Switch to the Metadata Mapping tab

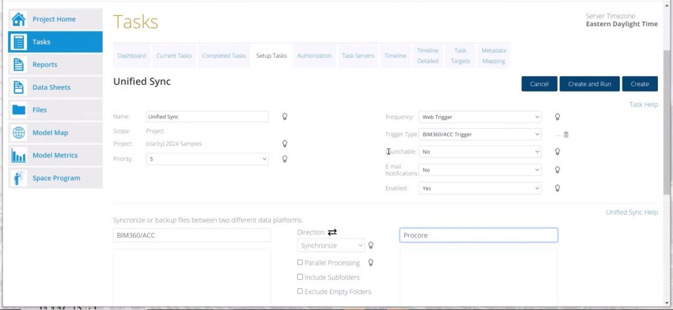coord(494,56)
